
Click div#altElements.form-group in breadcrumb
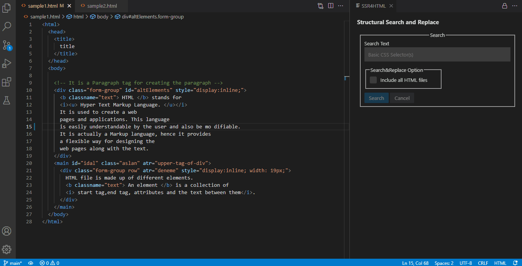click(x=153, y=17)
